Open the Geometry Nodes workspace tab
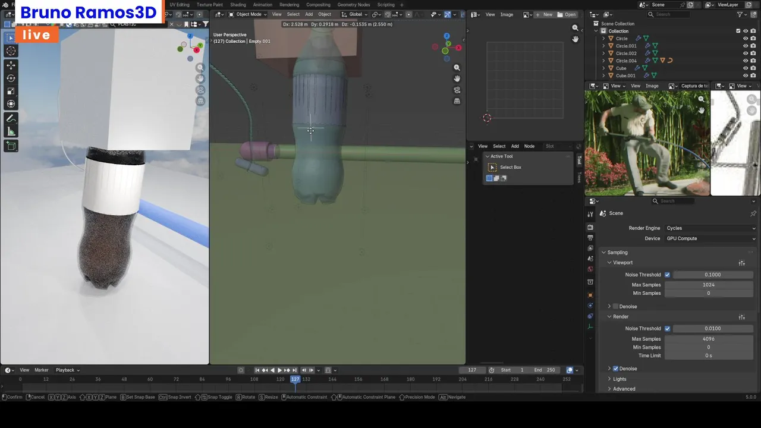The image size is (761, 428). [353, 5]
